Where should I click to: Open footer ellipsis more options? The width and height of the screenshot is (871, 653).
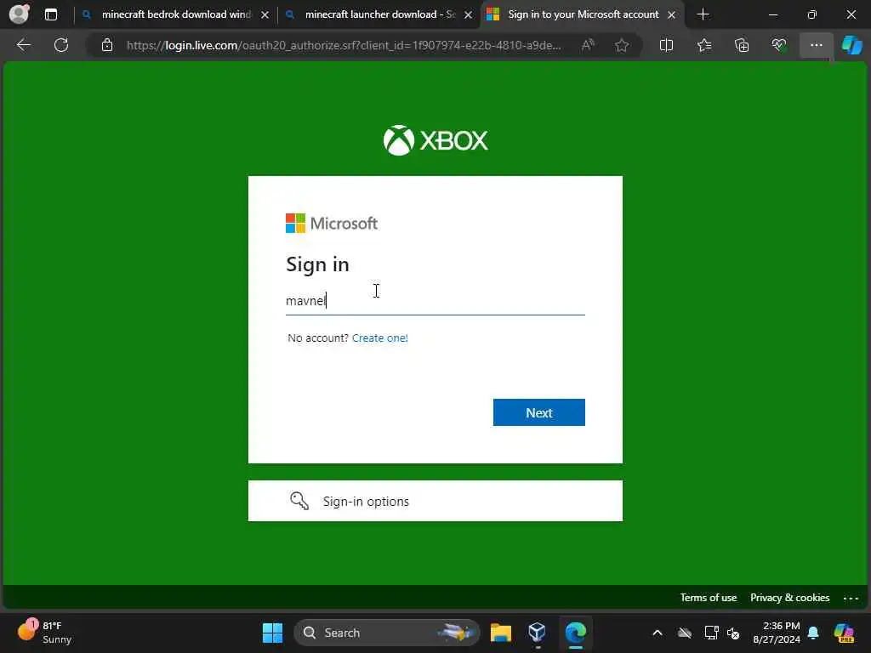(851, 598)
